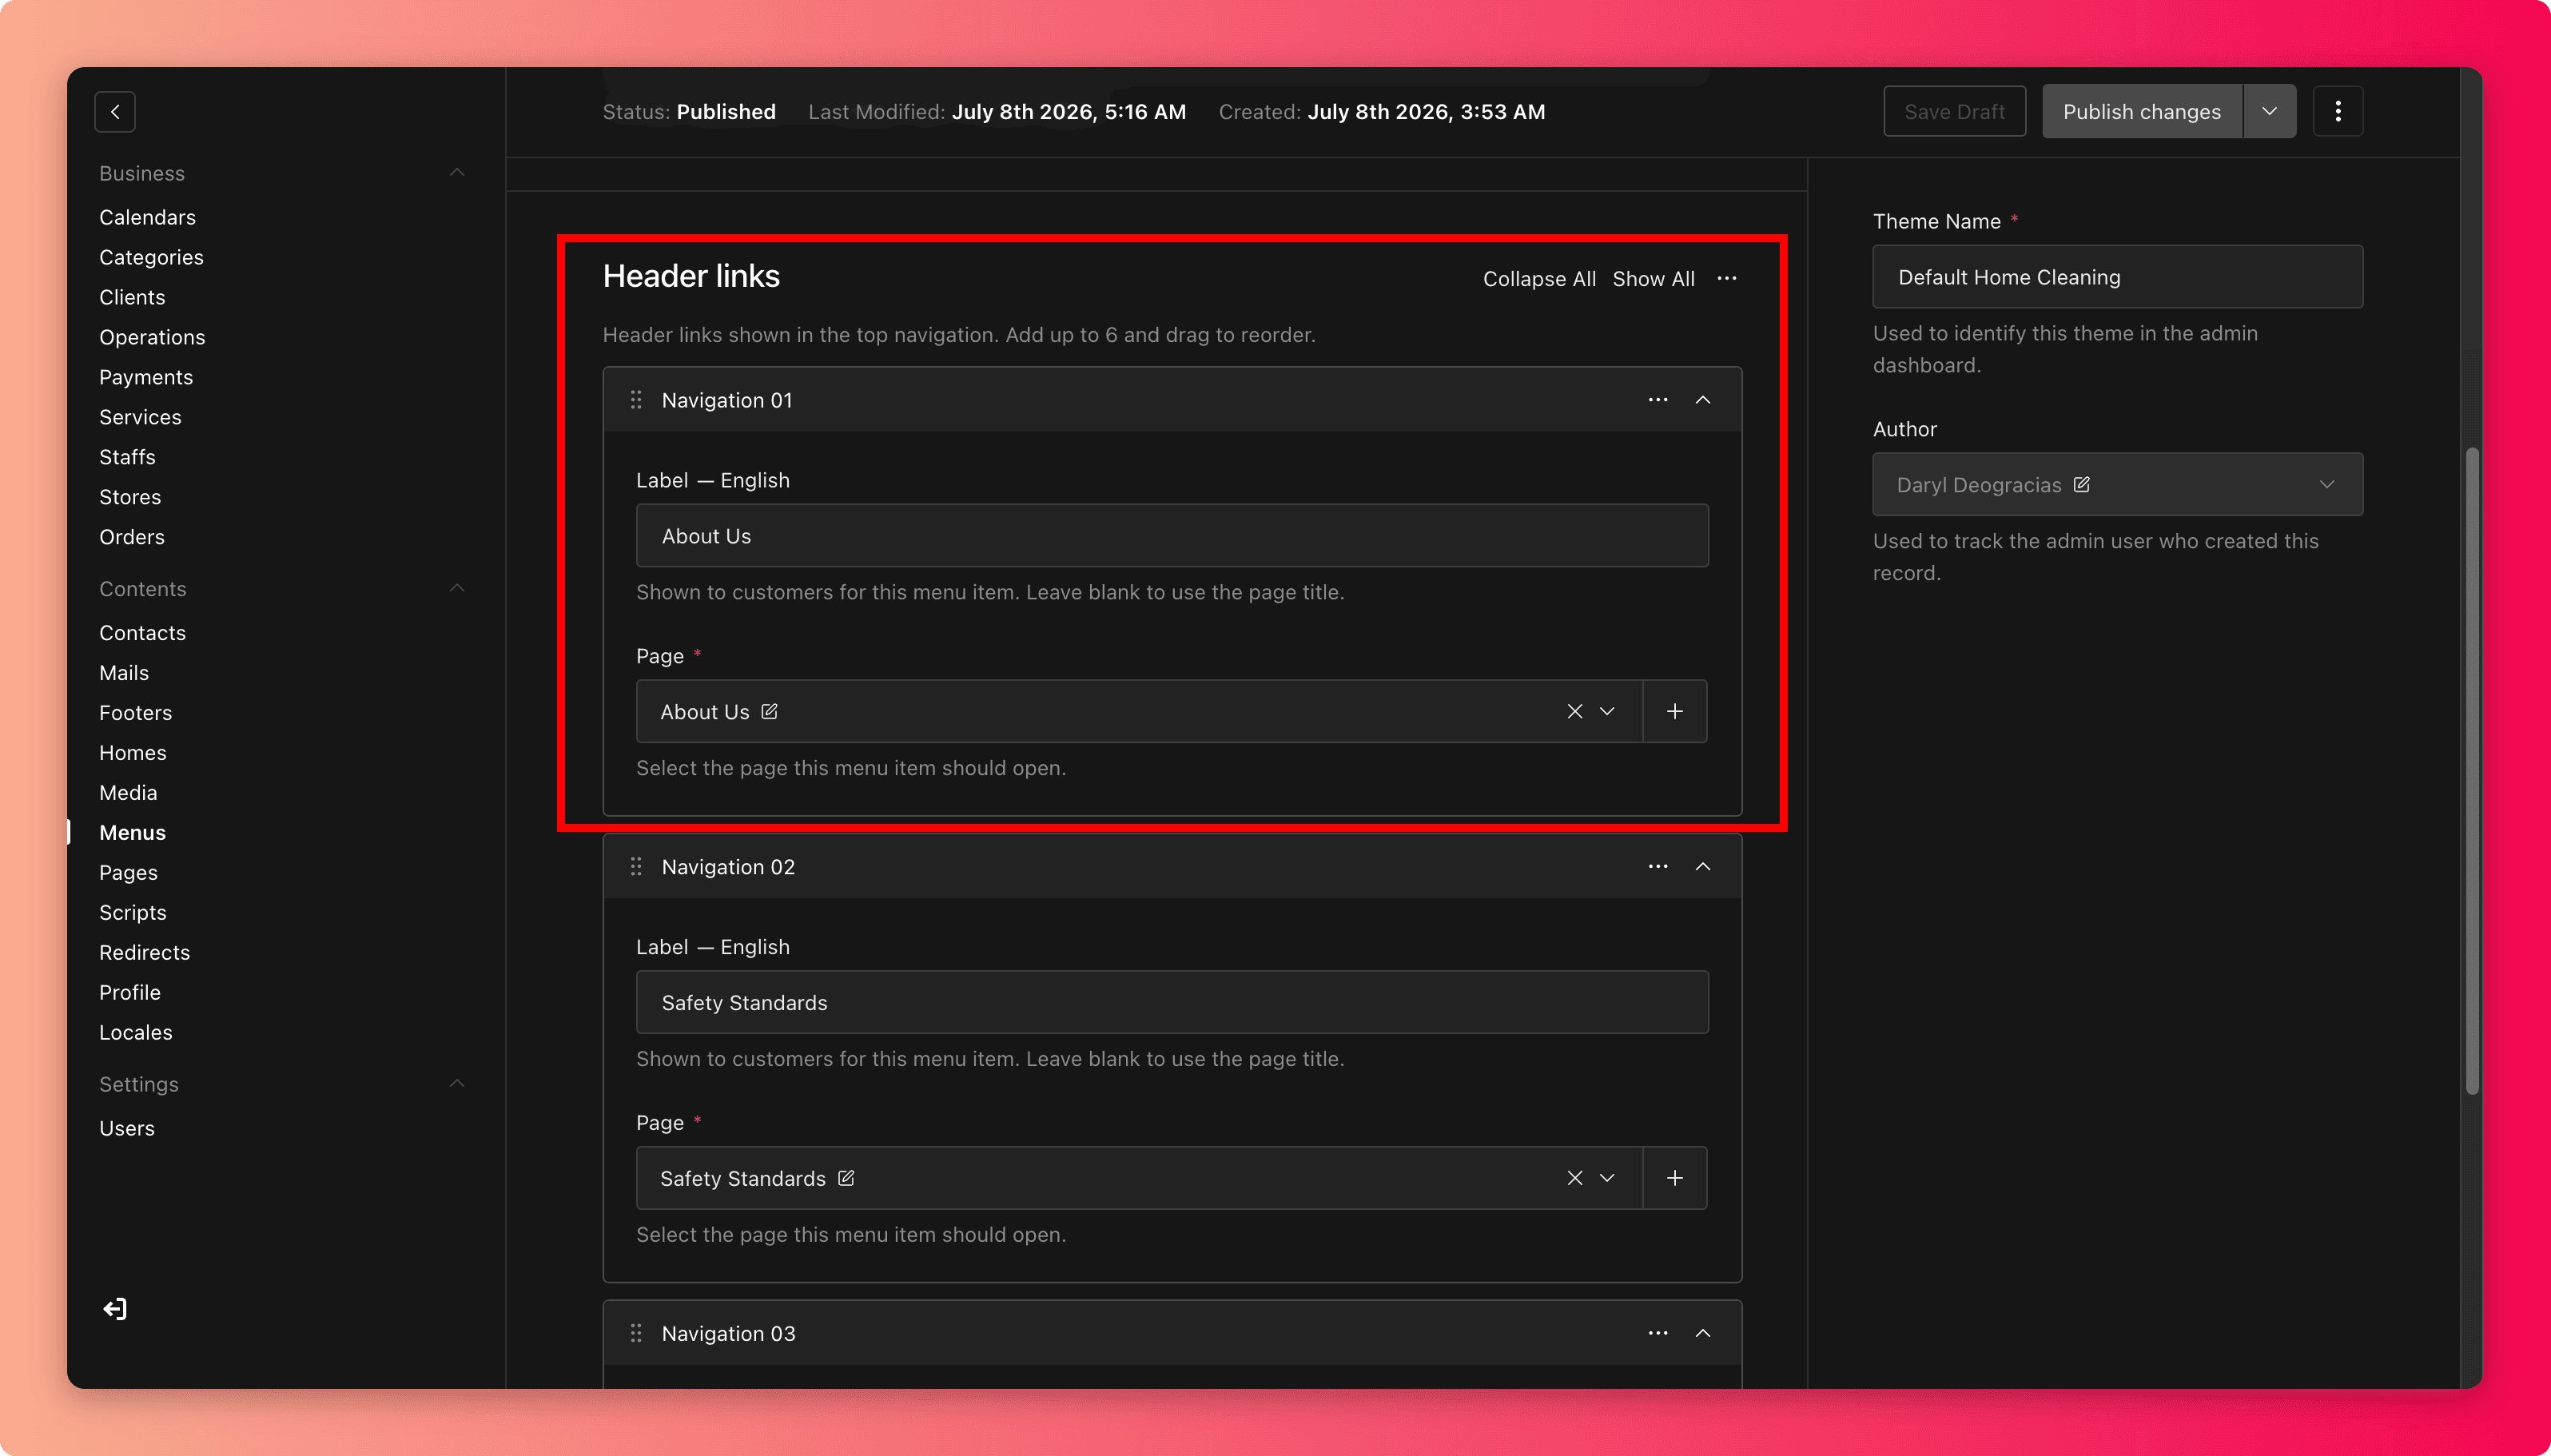Click the Theme Name input field

click(x=2118, y=277)
